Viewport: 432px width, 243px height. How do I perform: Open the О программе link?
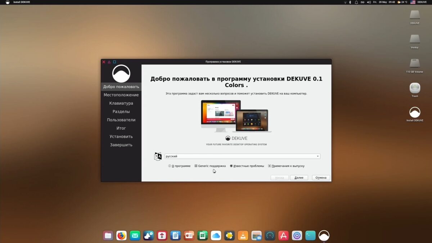pos(179,166)
